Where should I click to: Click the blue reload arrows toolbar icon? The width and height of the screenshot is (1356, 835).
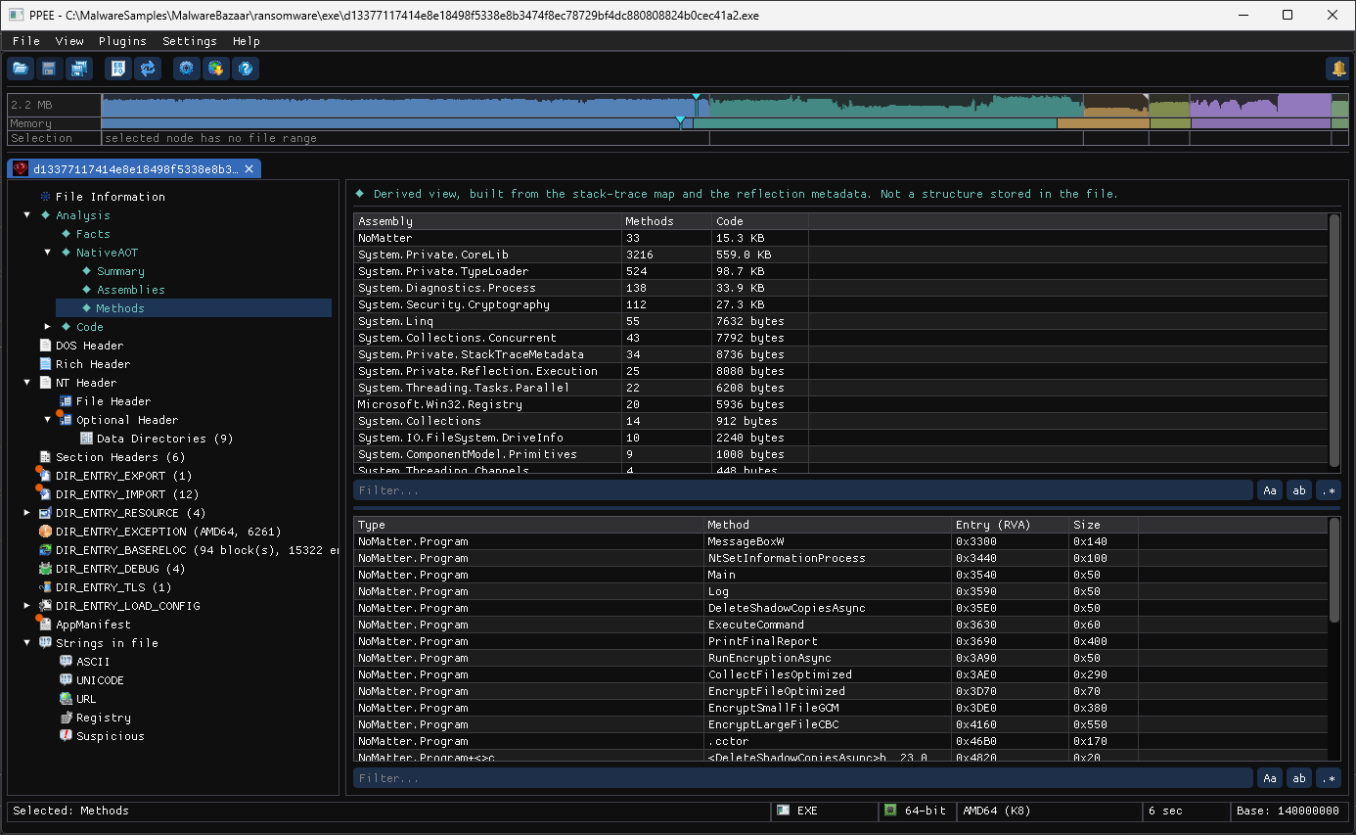point(148,69)
